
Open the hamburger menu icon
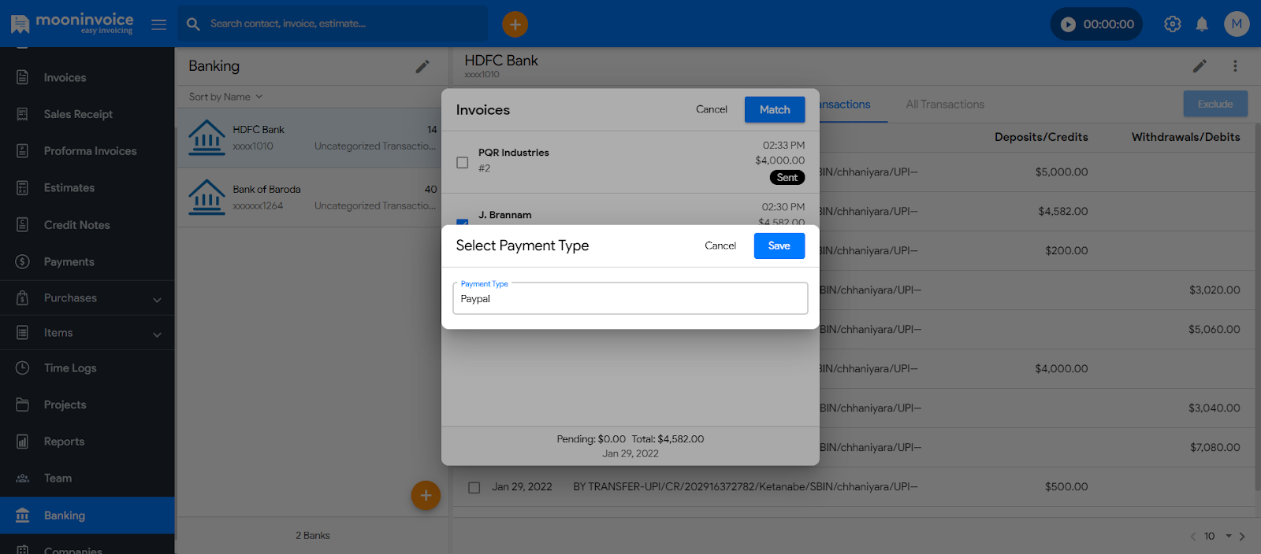pos(158,24)
